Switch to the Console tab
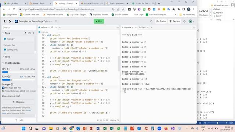The width and height of the screenshot is (235, 132). pos(127,27)
